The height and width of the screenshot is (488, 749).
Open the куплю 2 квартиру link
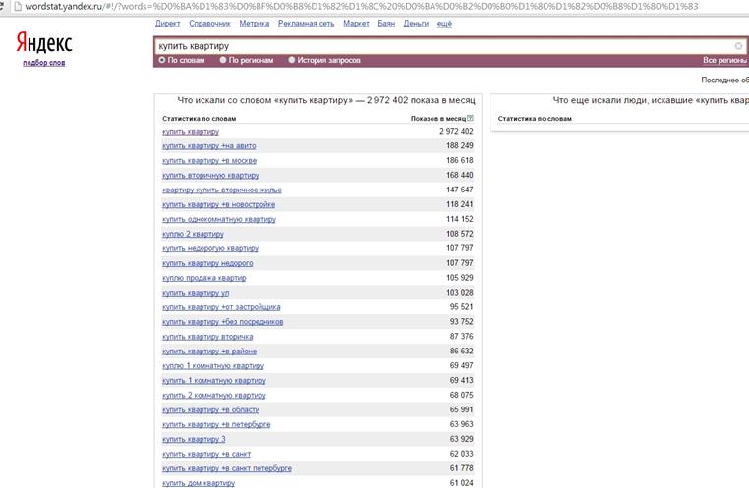click(x=193, y=234)
